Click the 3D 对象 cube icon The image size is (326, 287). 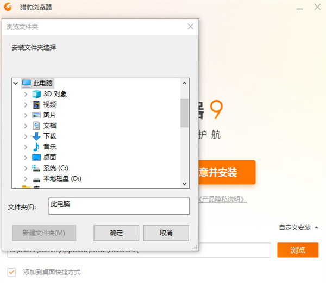(x=36, y=94)
